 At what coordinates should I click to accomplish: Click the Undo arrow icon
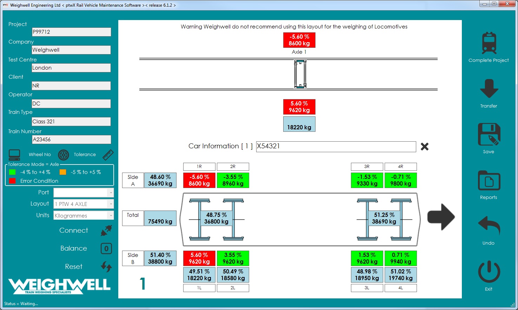point(489,226)
